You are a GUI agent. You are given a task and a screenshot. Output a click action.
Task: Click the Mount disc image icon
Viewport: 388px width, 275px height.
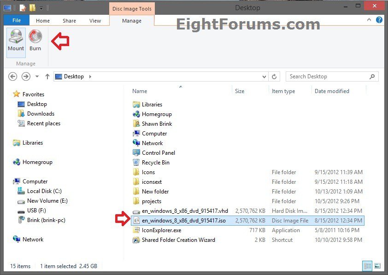point(16,40)
